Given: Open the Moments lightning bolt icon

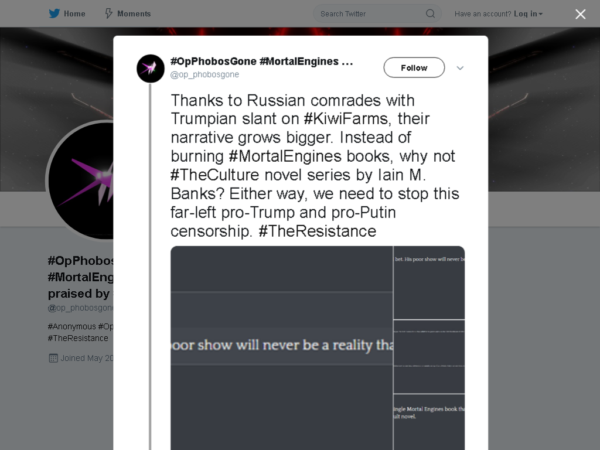Looking at the screenshot, I should [x=108, y=13].
